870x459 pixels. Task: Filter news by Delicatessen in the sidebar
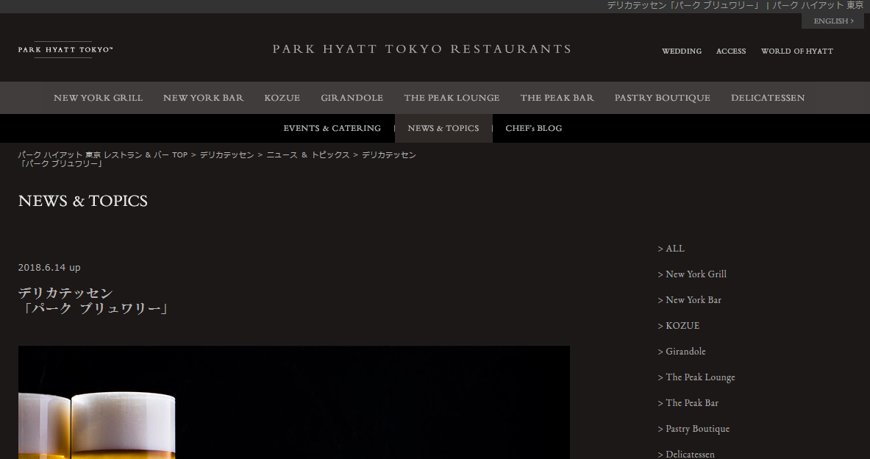686,454
